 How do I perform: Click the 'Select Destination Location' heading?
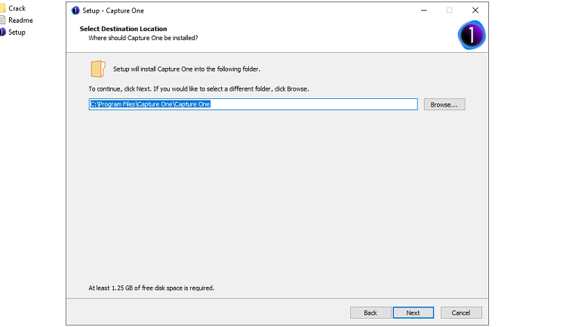coord(123,29)
